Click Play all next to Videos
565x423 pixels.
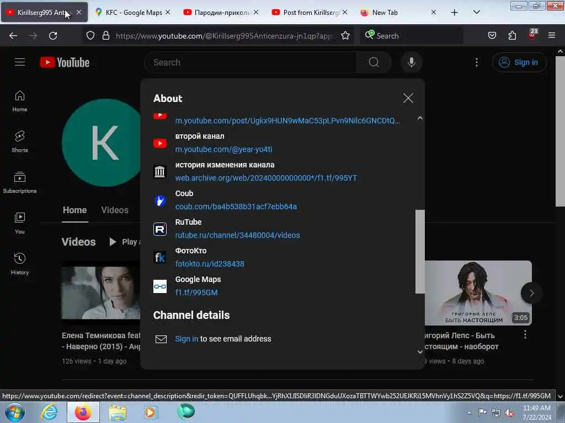click(x=125, y=242)
